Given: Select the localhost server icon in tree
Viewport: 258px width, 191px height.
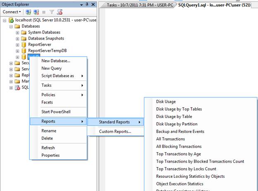Looking at the screenshot, I should coord(11,20).
